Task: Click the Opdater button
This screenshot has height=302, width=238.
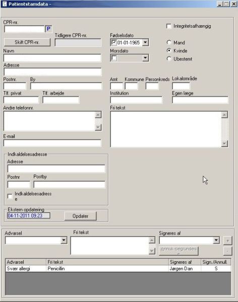Action: coord(80,216)
